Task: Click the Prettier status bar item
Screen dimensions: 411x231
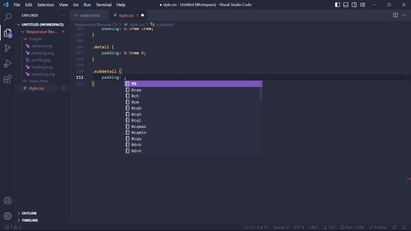Action: pyautogui.click(x=378, y=227)
